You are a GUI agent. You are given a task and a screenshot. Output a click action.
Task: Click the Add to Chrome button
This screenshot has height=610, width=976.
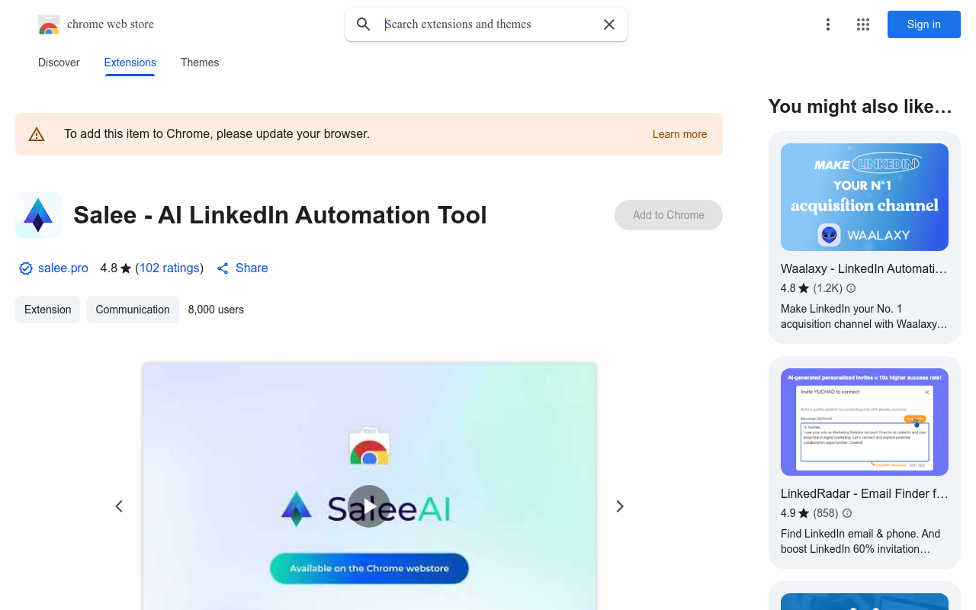(x=669, y=215)
